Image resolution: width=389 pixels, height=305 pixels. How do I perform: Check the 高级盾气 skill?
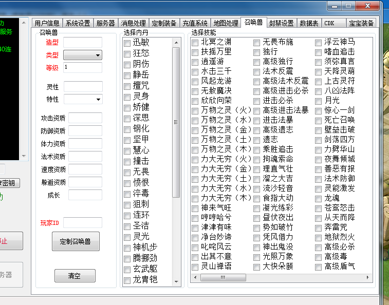[318, 267]
